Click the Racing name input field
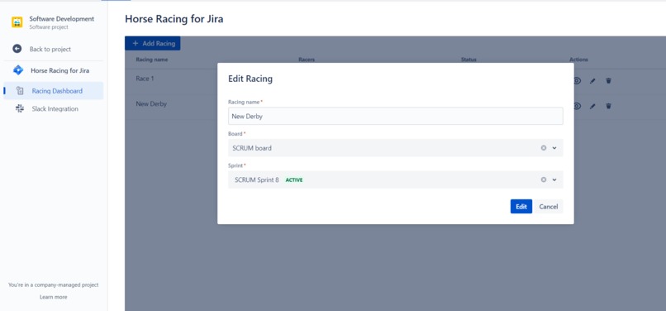Image resolution: width=666 pixels, height=311 pixels. (396, 116)
